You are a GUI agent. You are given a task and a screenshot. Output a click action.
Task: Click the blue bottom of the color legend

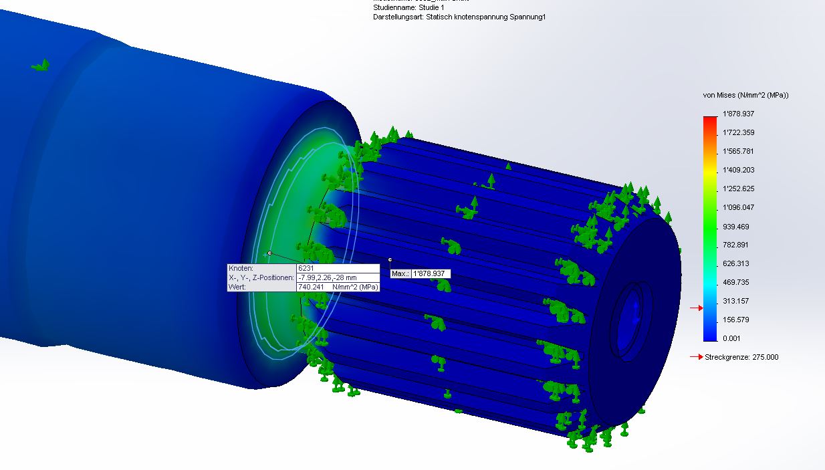(x=709, y=332)
